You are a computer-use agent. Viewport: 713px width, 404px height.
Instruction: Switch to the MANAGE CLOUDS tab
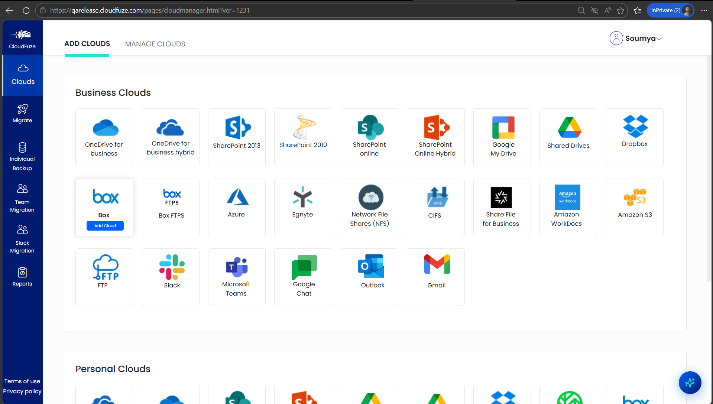155,44
